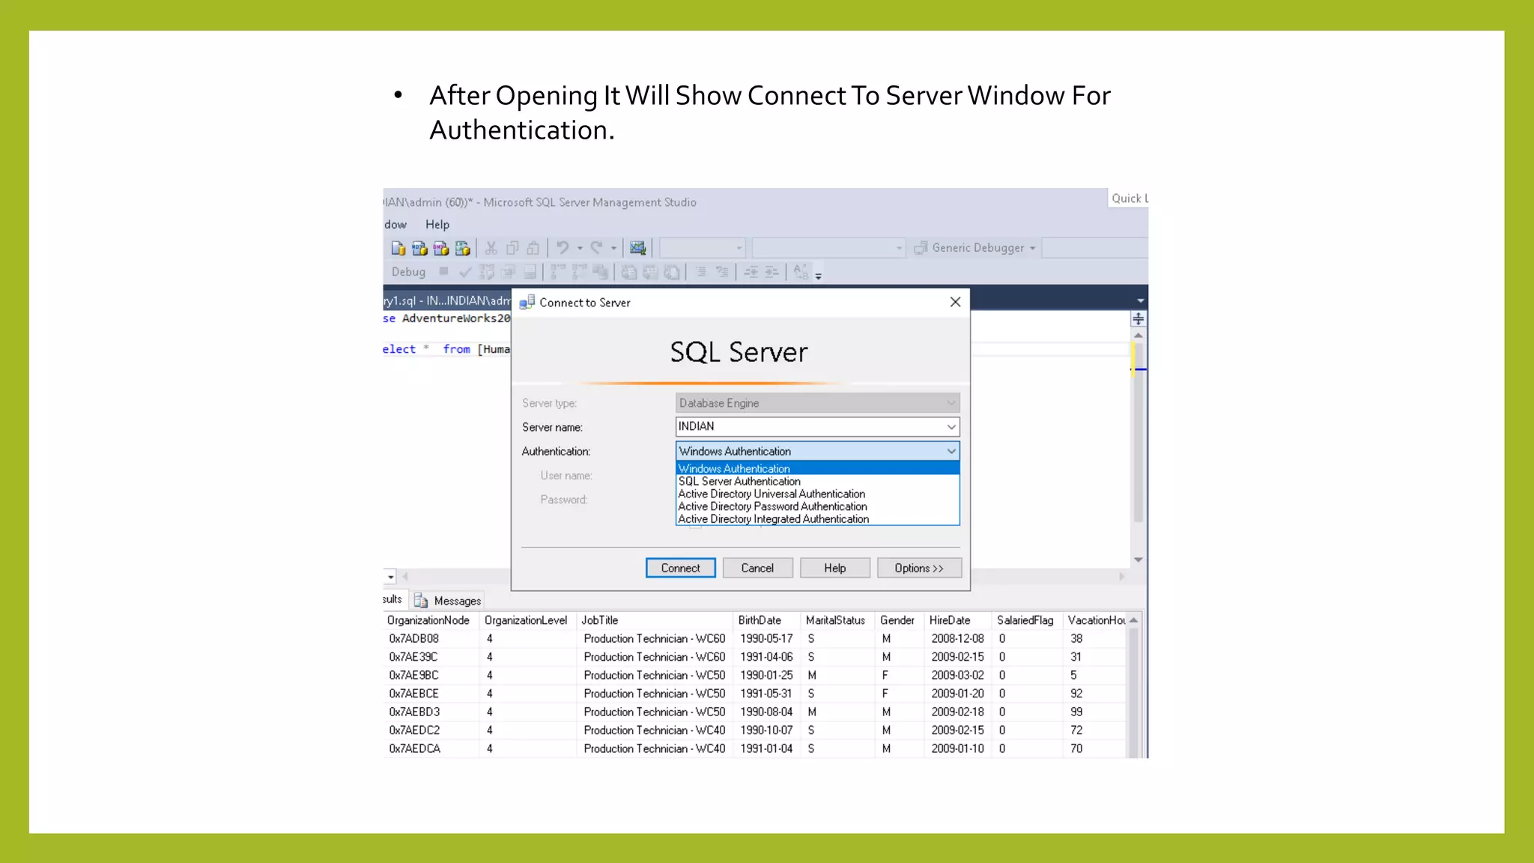Click the Options >> button
This screenshot has height=863, width=1534.
[x=918, y=568]
